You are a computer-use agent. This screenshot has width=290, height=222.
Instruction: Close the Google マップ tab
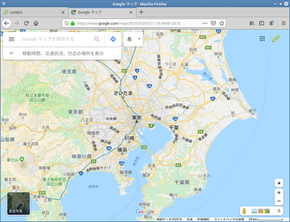tap(131, 12)
